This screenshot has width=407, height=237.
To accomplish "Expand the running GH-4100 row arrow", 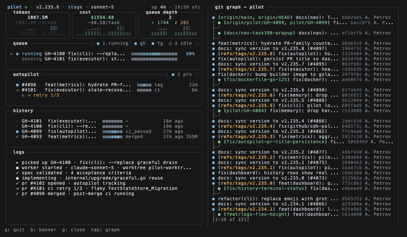I will pyautogui.click(x=12, y=54).
